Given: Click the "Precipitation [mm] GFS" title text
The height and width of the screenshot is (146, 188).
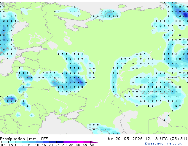Looking at the screenshot, I should tap(24, 139).
